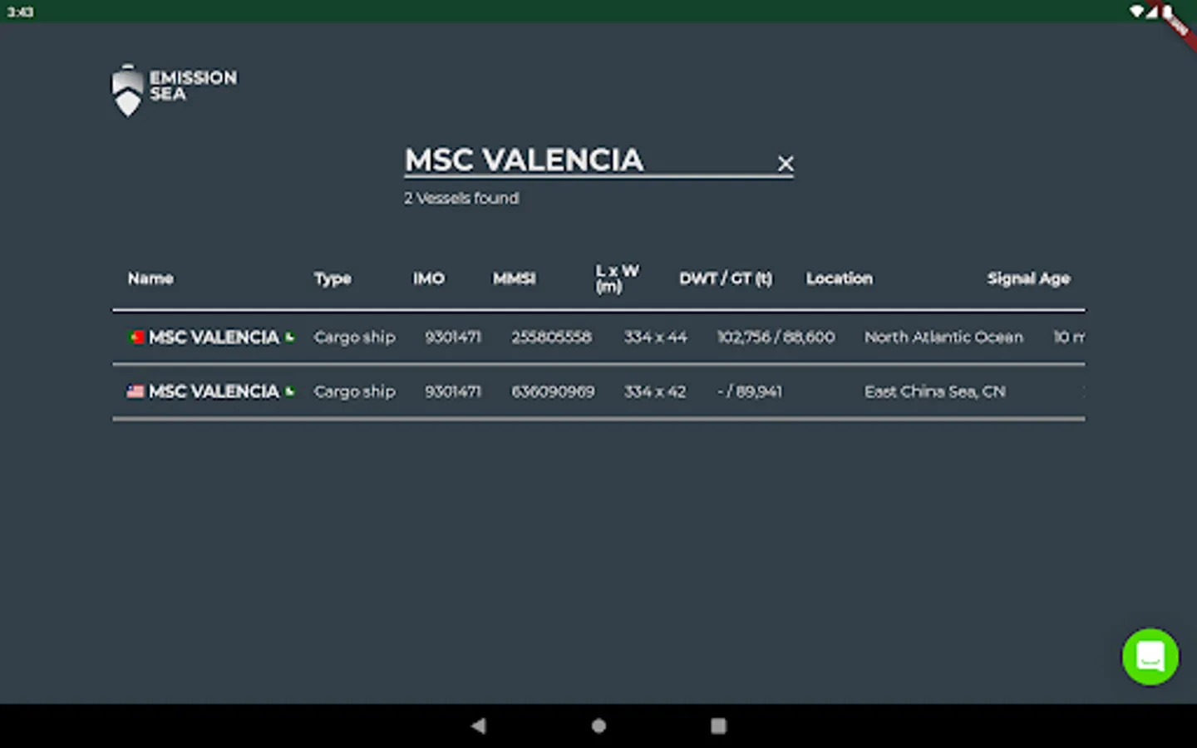Click the Cargo ship type in second row

354,391
